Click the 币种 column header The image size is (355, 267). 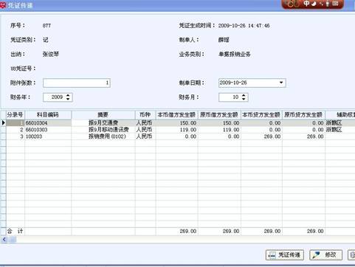tap(145, 115)
